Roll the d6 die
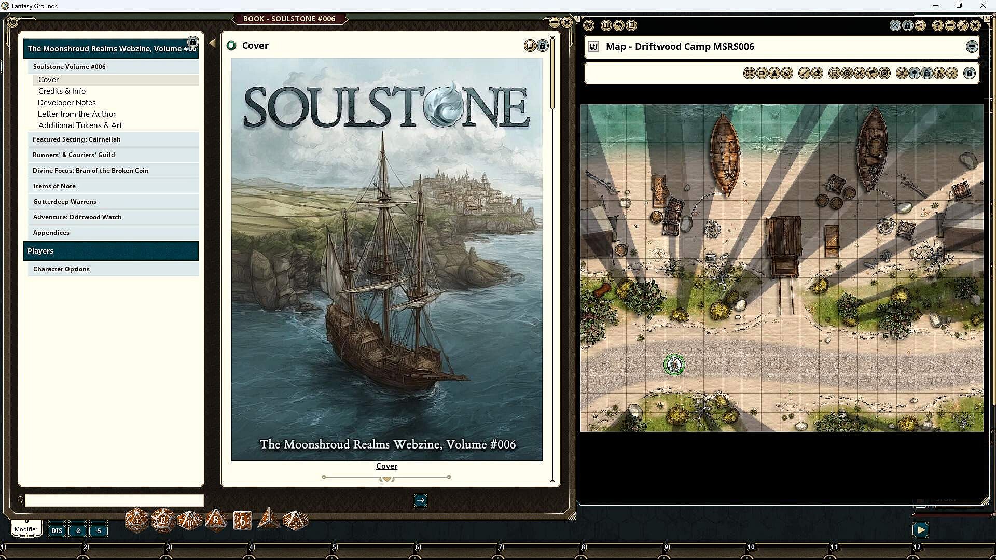 [x=242, y=521]
